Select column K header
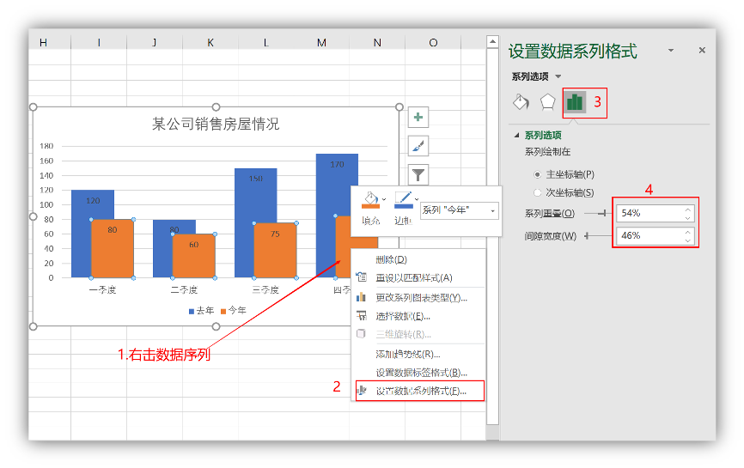Screen dimensions: 744x468 210,43
